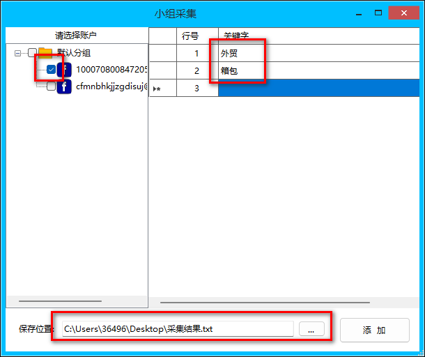Click the Facebook icon for account 100070800847205
The height and width of the screenshot is (357, 425).
(x=64, y=70)
